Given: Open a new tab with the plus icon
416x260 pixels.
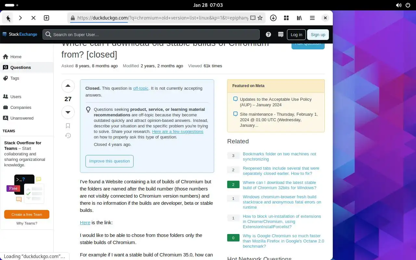Looking at the screenshot, I should pyautogui.click(x=46, y=18).
